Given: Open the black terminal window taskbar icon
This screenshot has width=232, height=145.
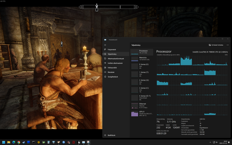Looking at the screenshot, I should point(34,142).
